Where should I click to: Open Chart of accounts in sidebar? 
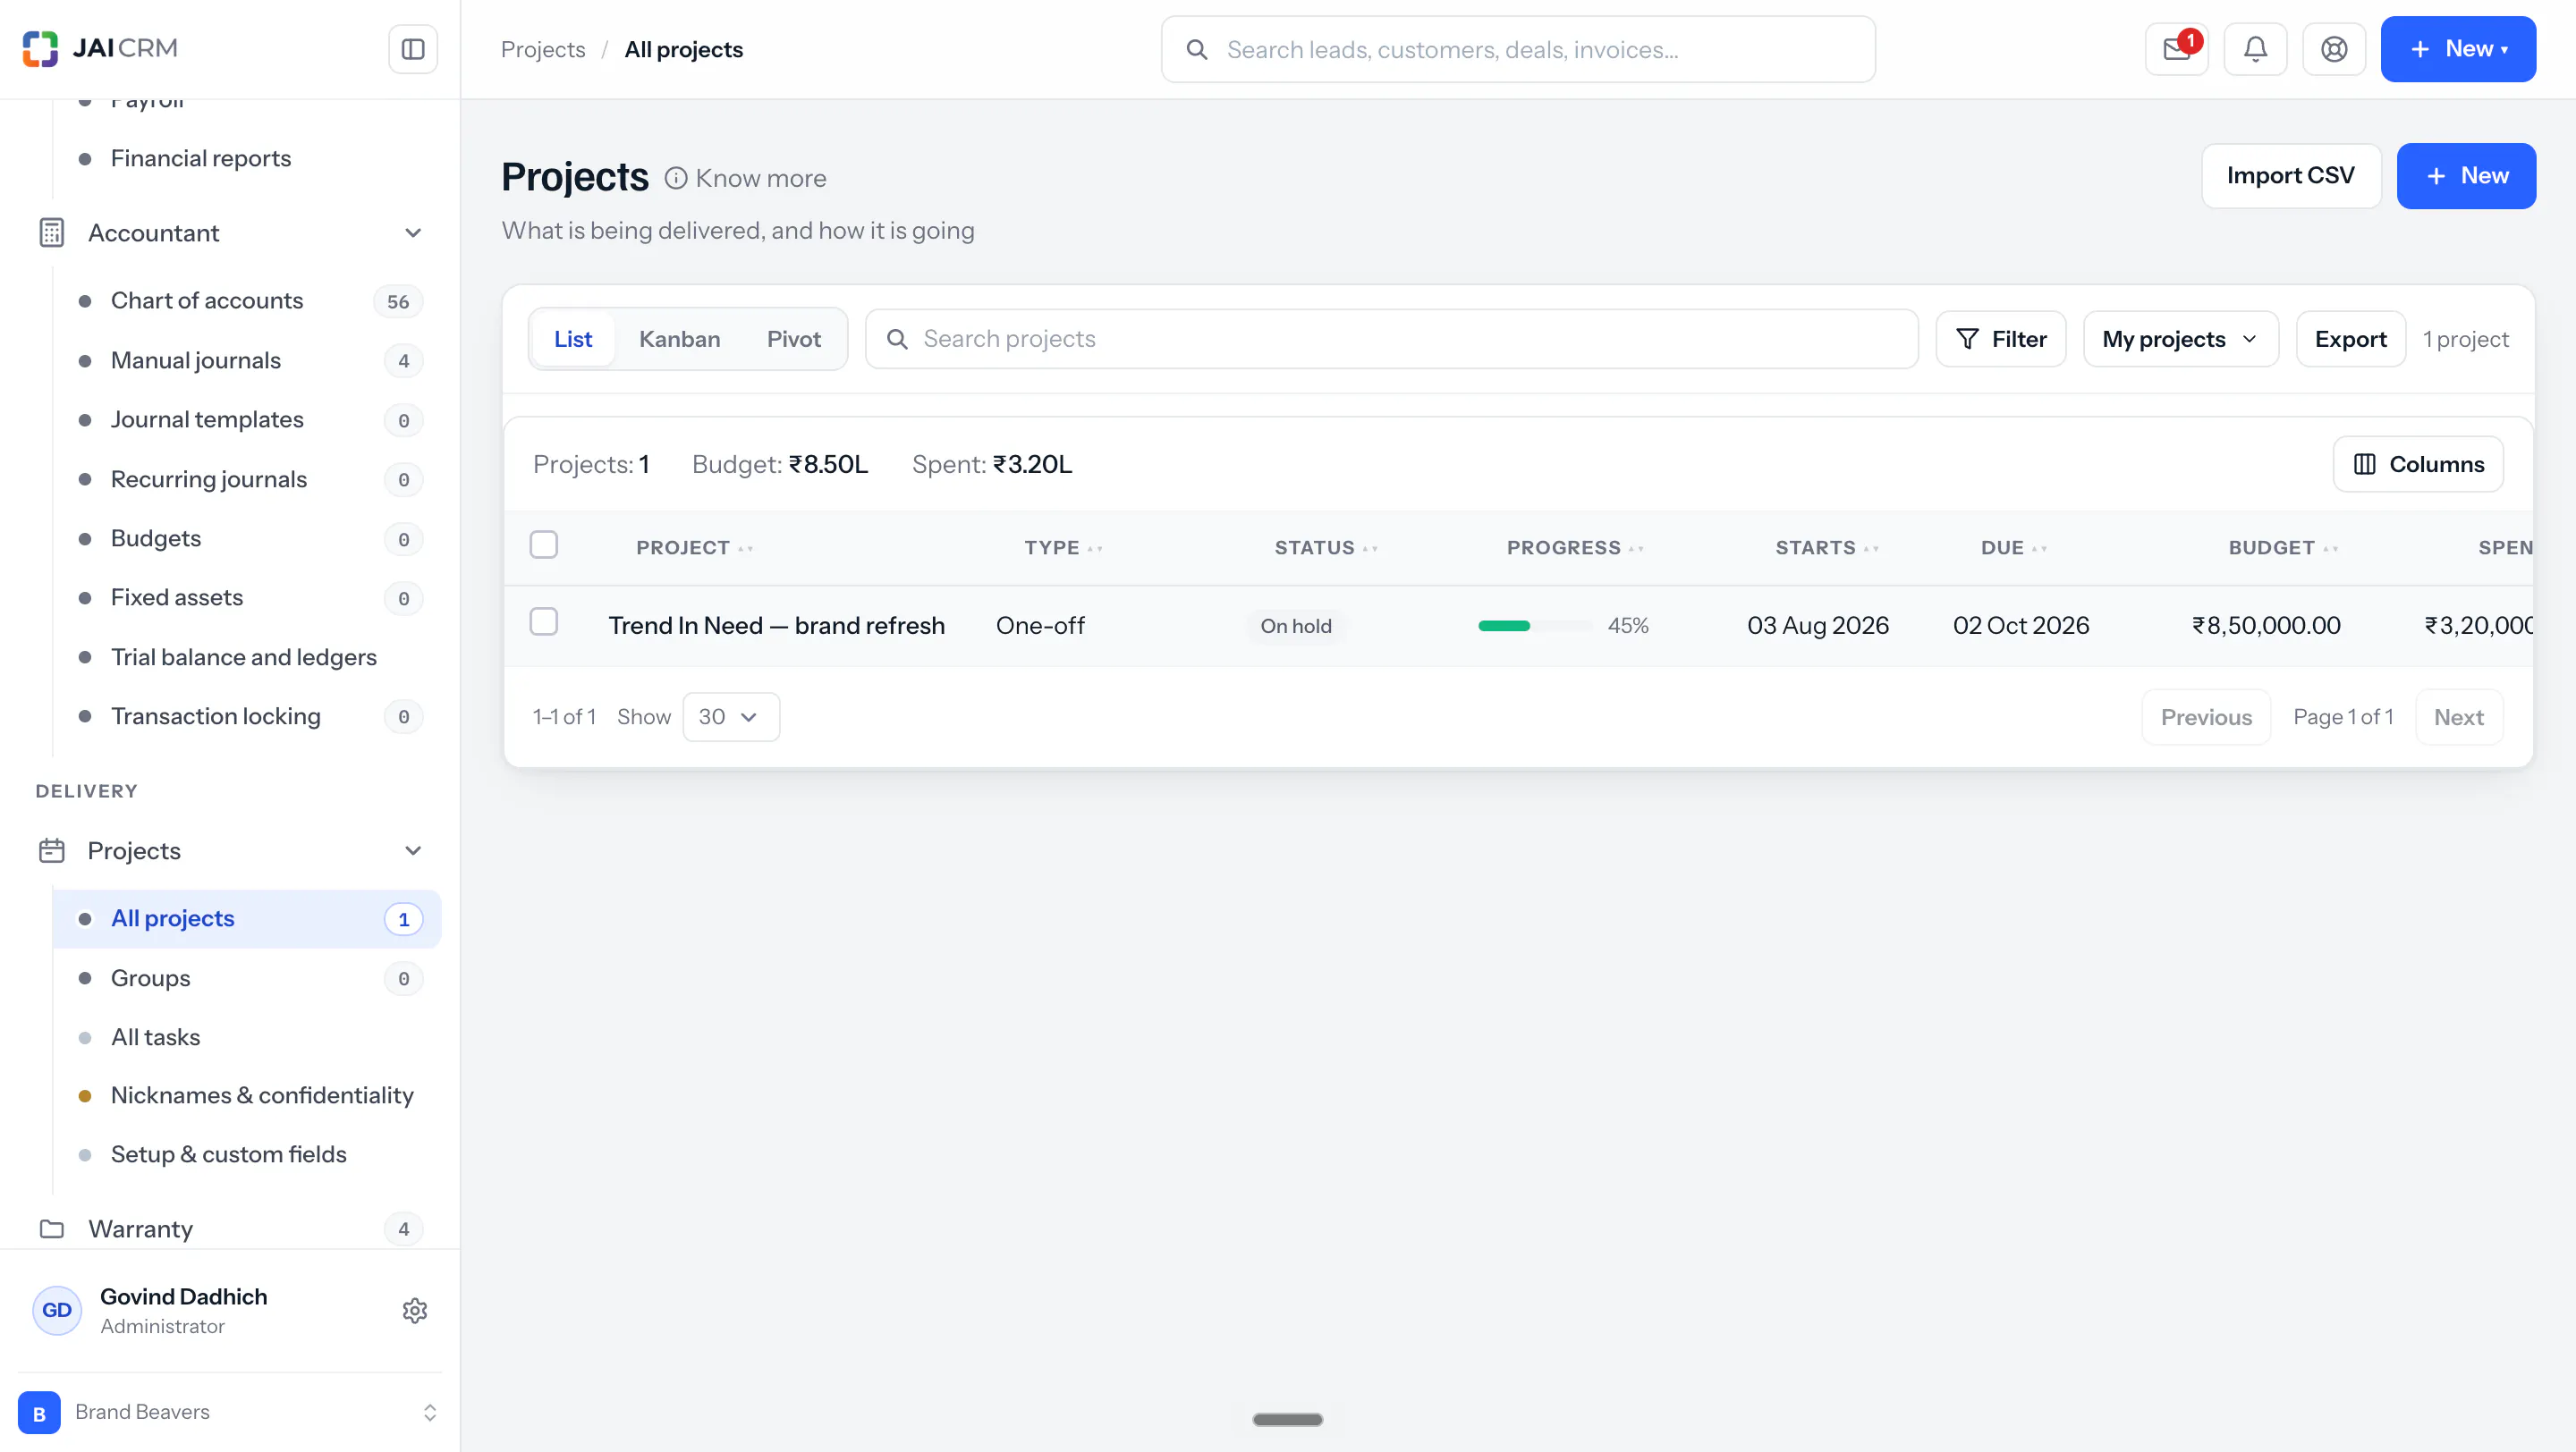pyautogui.click(x=247, y=300)
